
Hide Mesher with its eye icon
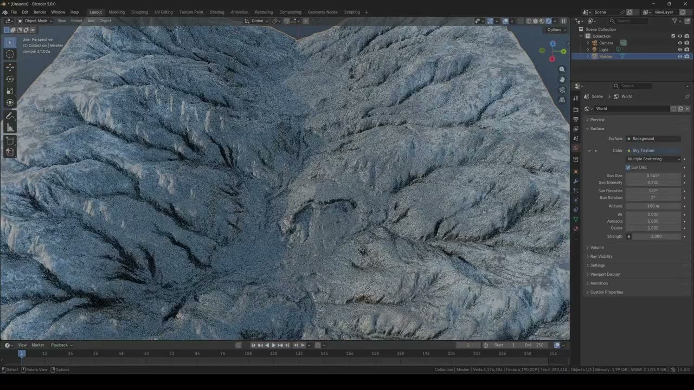coord(680,56)
